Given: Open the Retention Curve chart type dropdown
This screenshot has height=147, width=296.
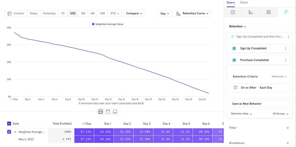Looking at the screenshot, I should (x=192, y=14).
